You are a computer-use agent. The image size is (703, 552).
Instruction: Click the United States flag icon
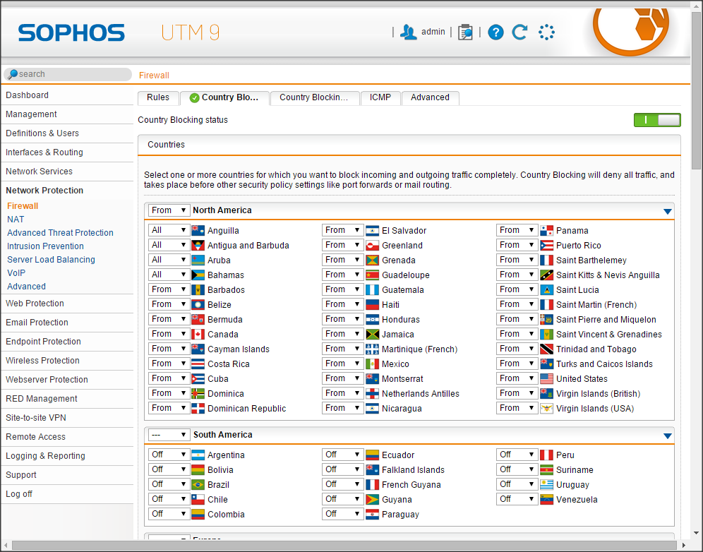pos(546,379)
